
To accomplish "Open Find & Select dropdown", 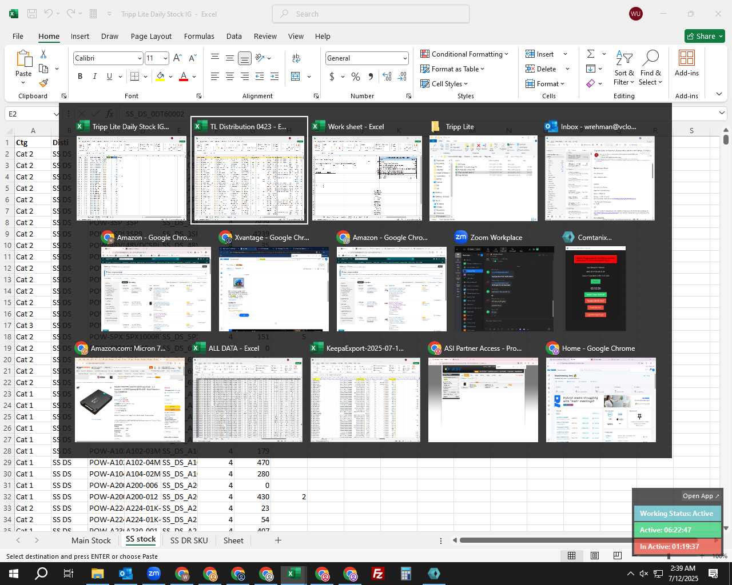I will coord(651,68).
